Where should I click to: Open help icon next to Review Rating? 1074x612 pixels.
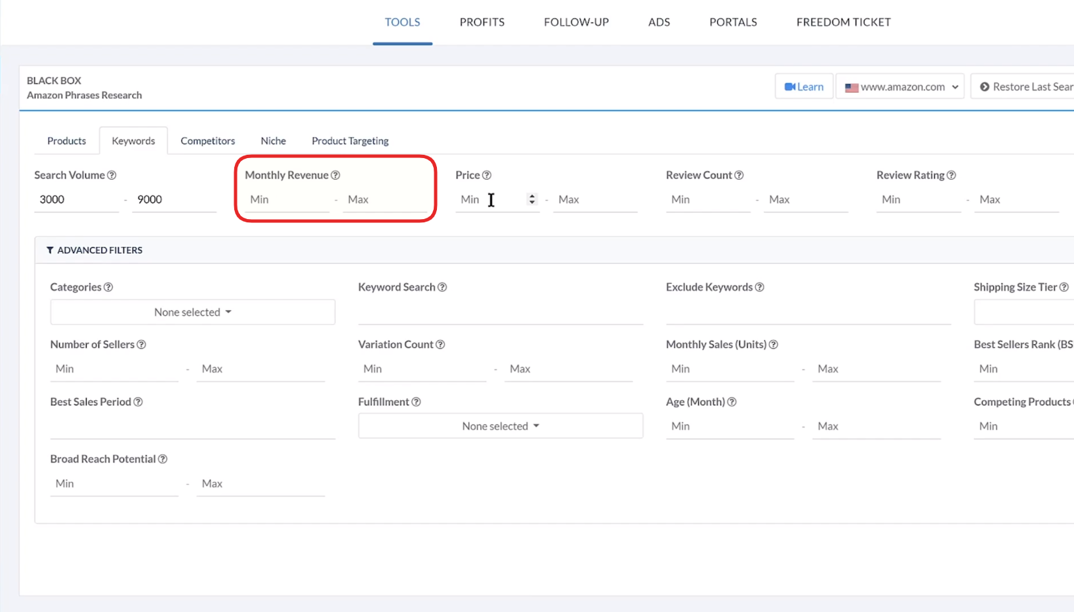[951, 175]
